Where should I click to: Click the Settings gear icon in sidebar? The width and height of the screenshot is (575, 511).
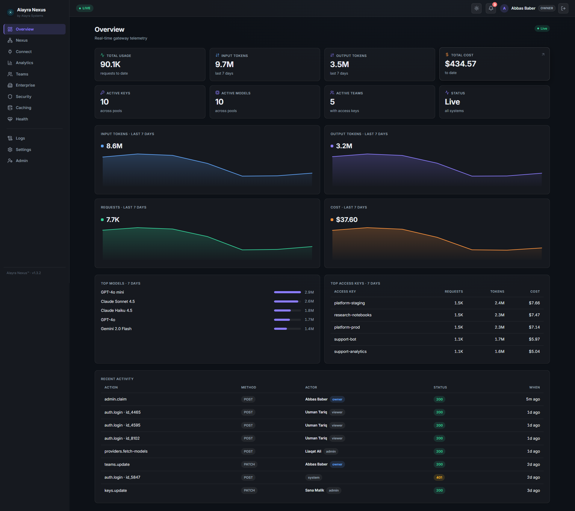pos(10,149)
